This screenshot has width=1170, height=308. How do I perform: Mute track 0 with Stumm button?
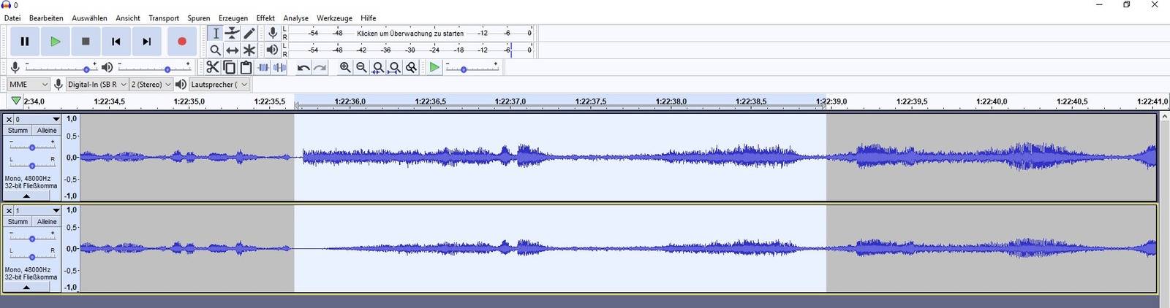(18, 131)
